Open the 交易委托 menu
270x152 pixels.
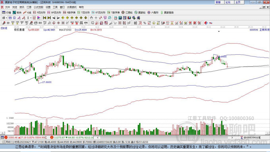[x=72, y=7]
